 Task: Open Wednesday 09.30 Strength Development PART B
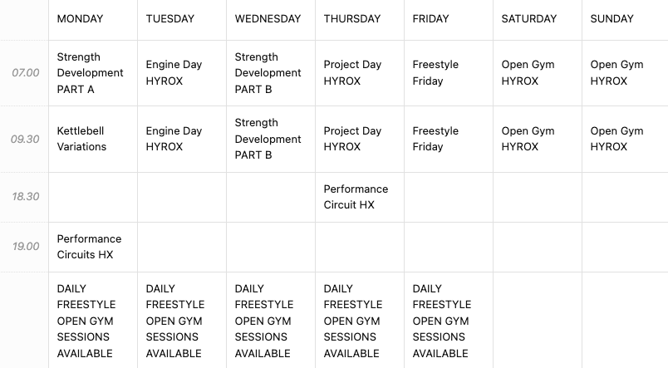click(268, 139)
